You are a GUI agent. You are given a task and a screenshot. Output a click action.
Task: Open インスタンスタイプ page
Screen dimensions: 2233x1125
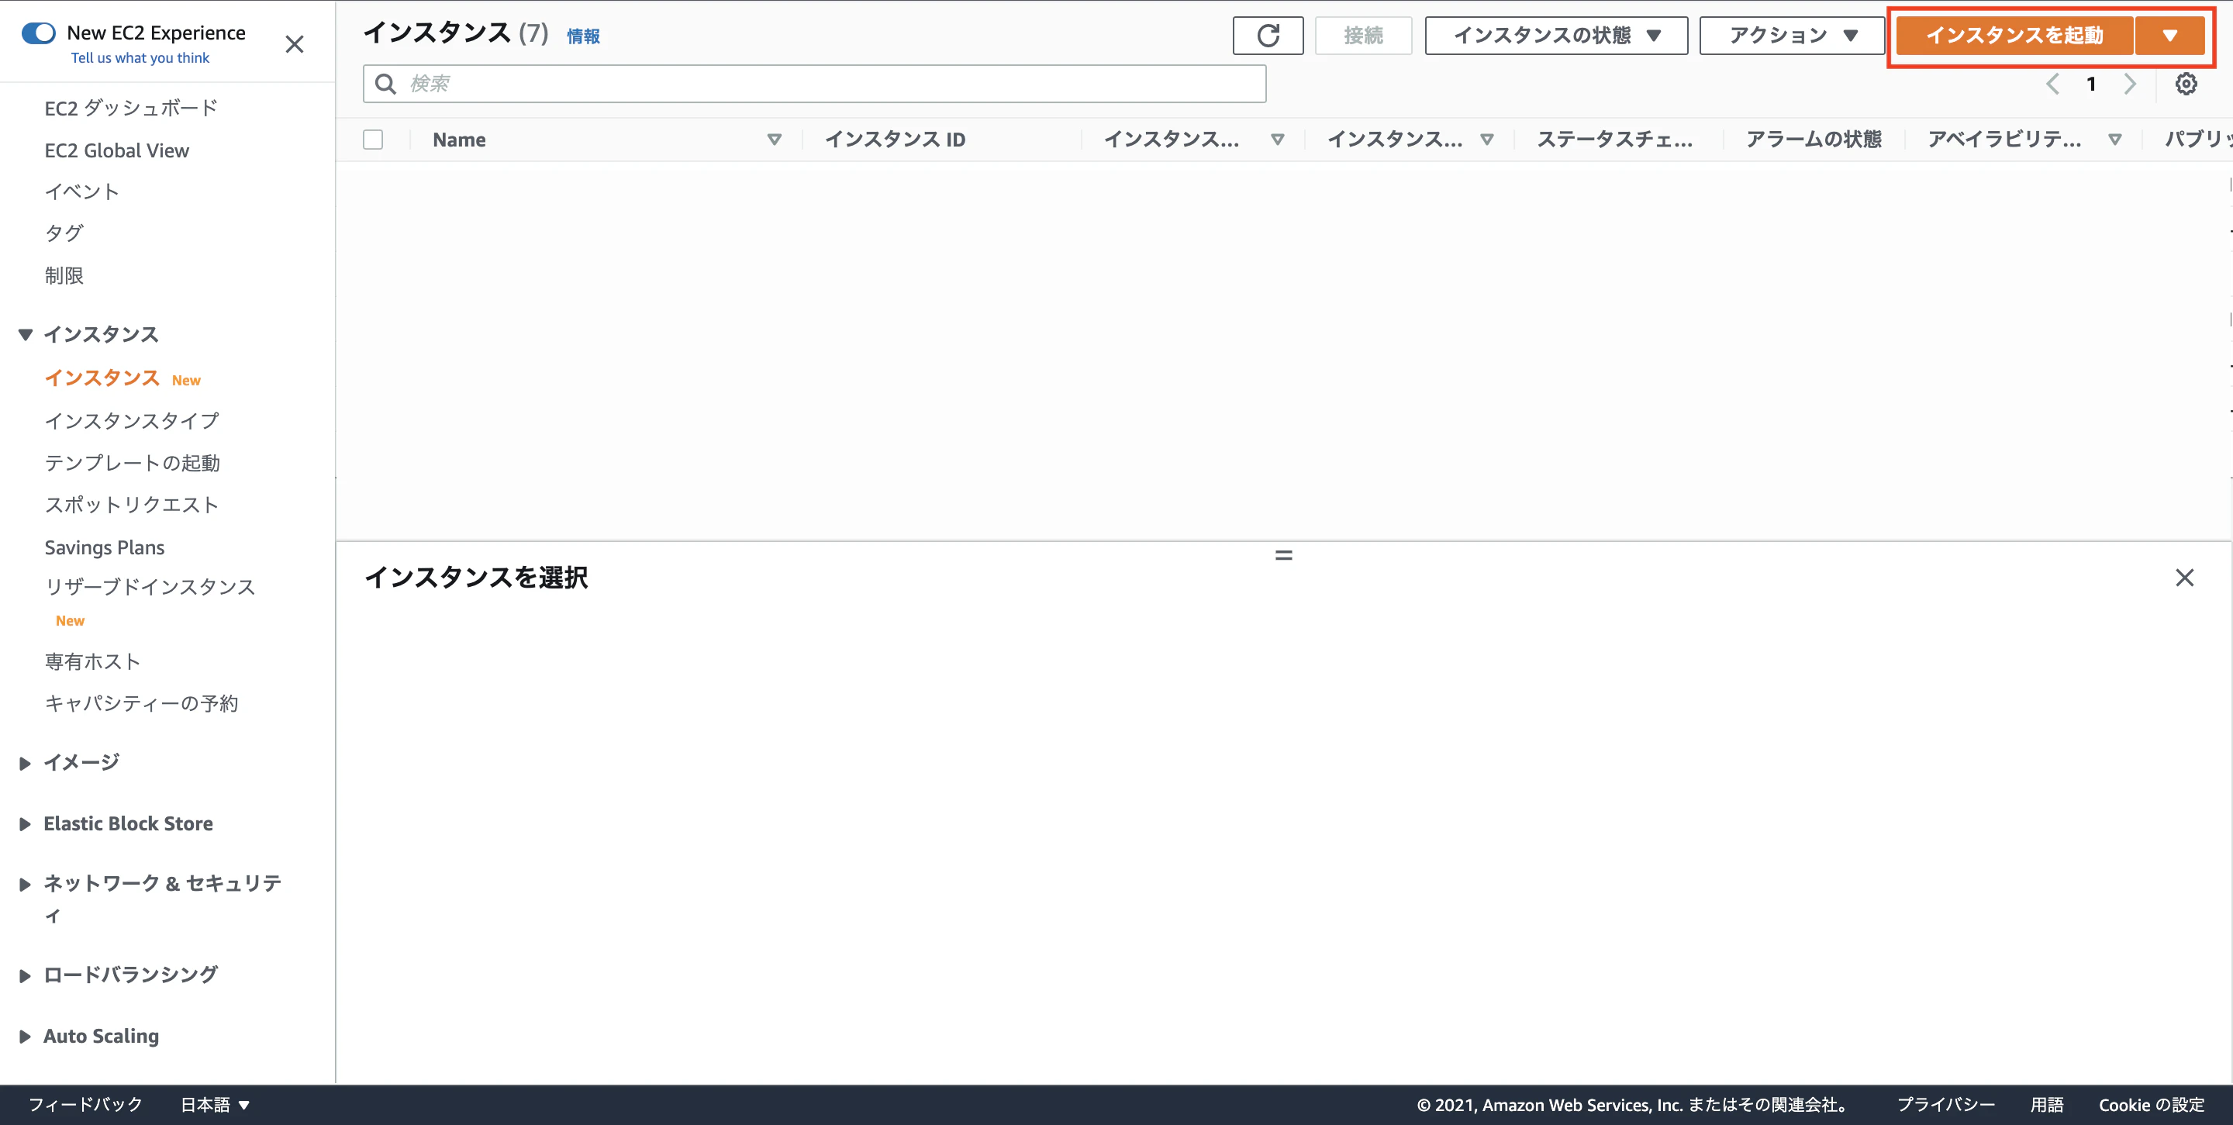132,421
